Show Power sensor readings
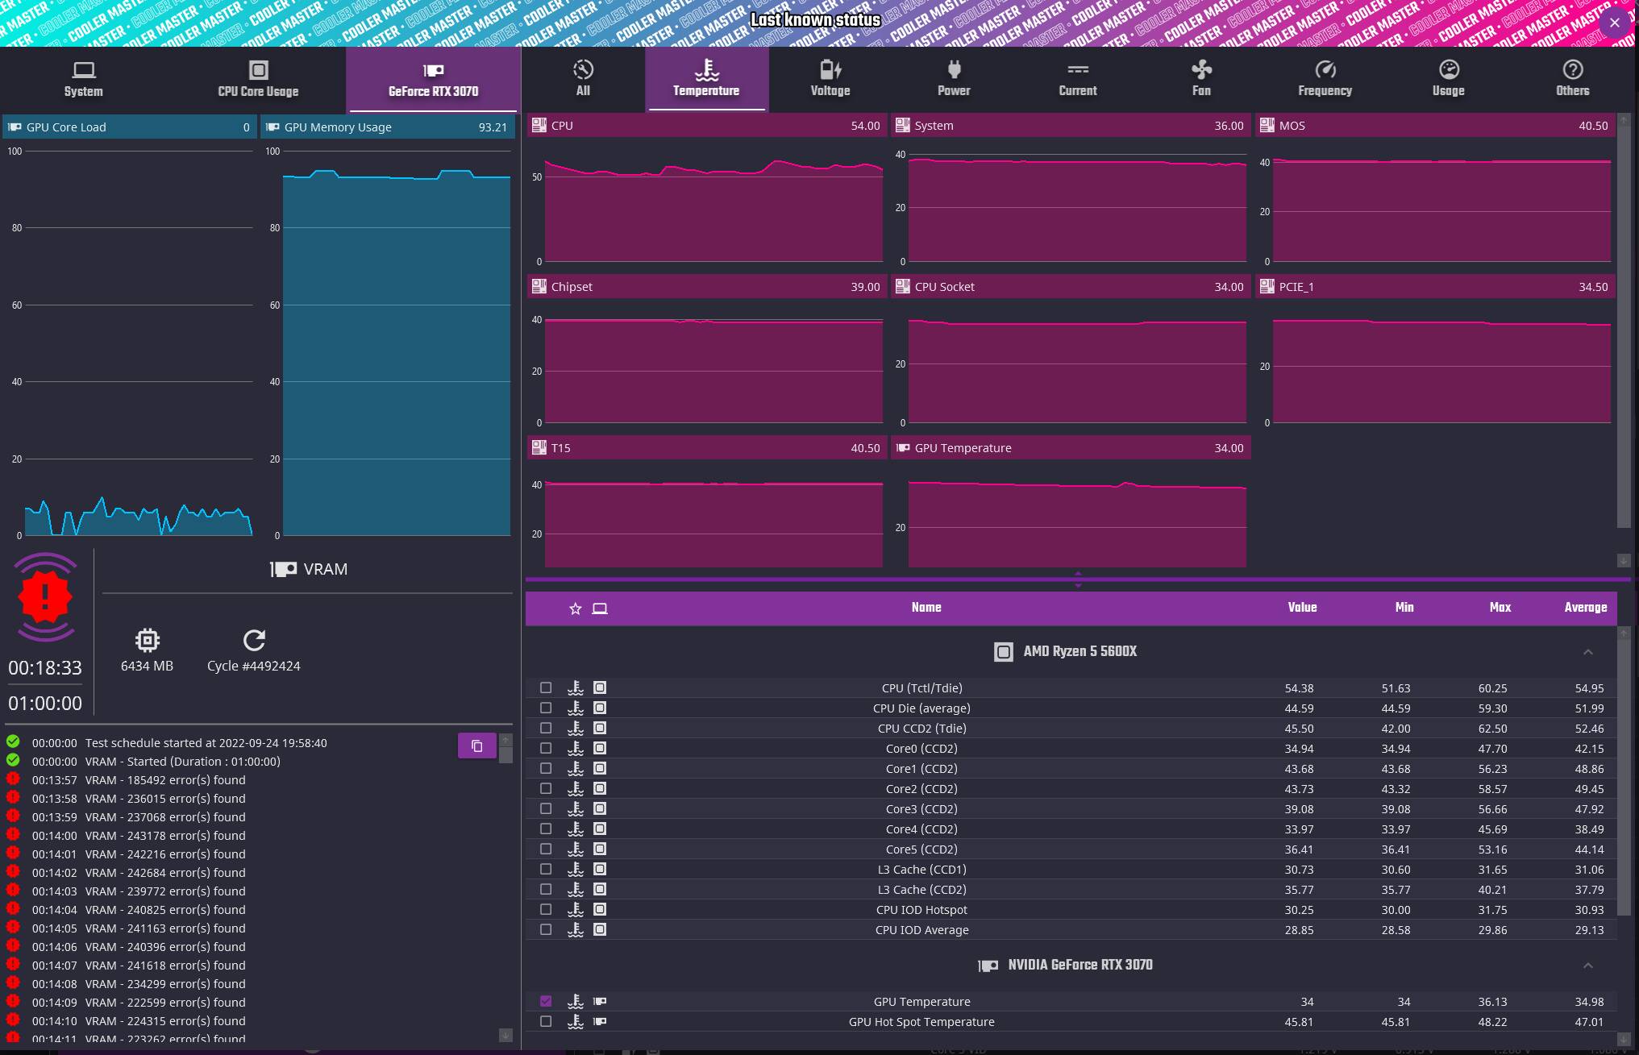 point(953,78)
